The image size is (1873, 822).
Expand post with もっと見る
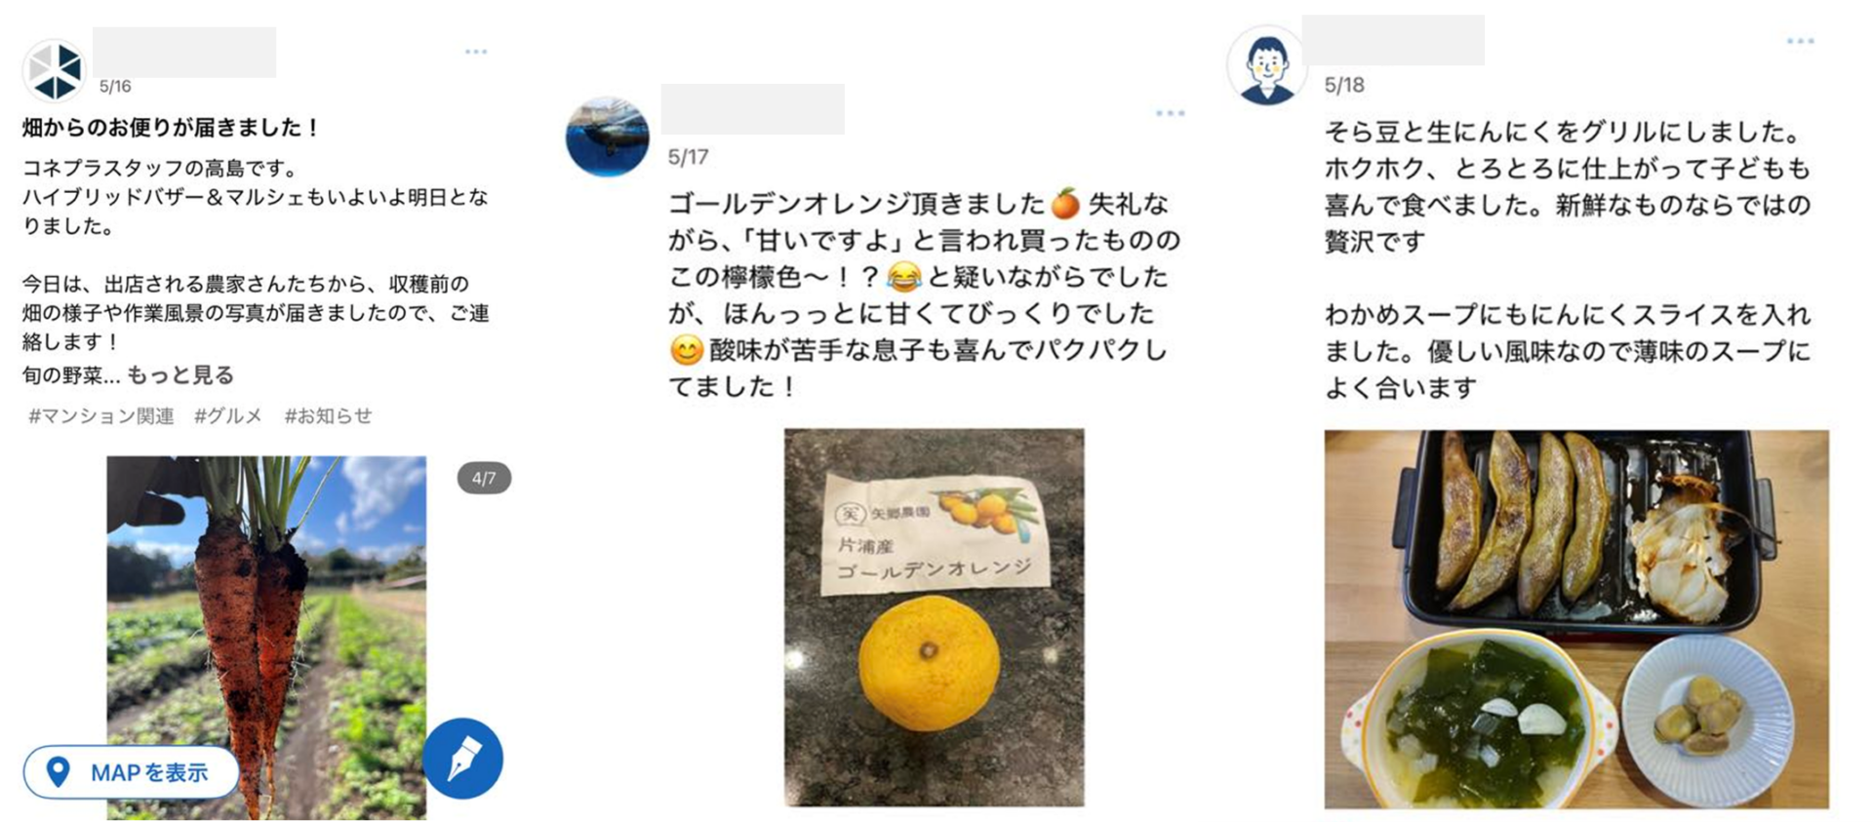point(180,374)
